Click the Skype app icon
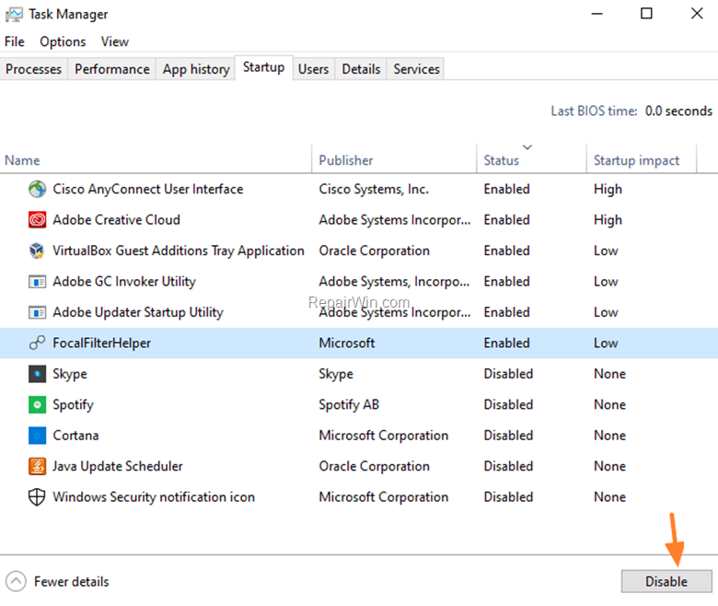This screenshot has width=718, height=606. click(37, 374)
